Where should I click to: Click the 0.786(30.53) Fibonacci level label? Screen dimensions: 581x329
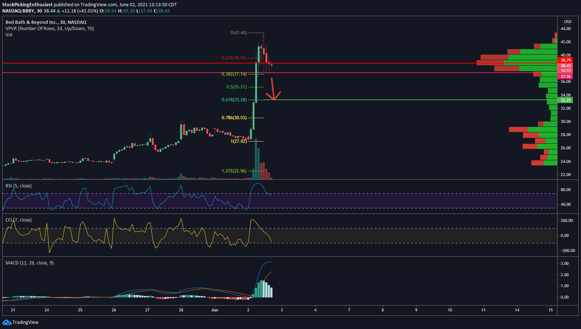[234, 118]
